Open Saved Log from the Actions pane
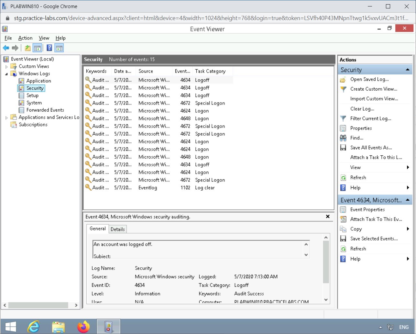Viewport: 416px width, 334px height. point(369,79)
